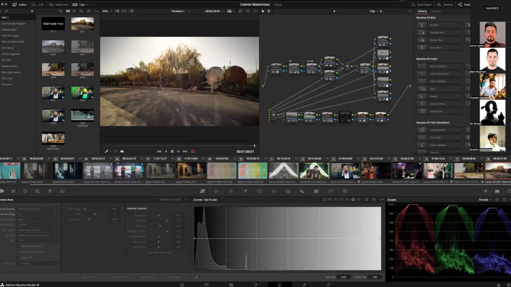Open the Parade scope type dropdown

(x=485, y=200)
